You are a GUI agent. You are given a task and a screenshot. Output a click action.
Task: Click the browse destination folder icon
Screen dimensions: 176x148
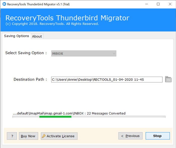168,79
